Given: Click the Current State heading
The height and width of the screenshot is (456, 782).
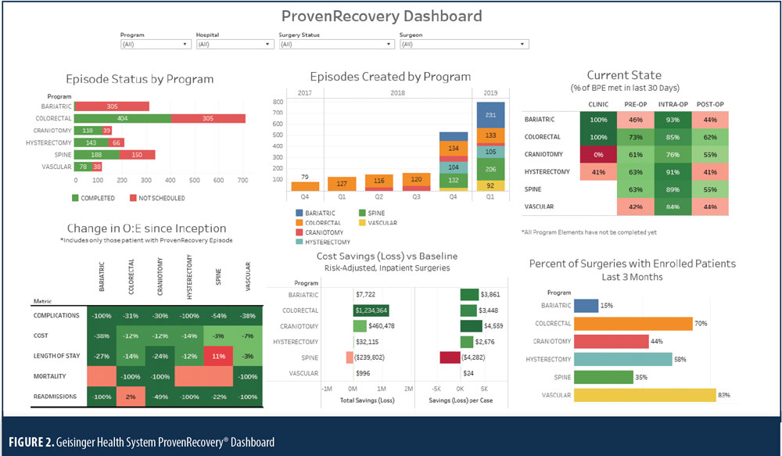Looking at the screenshot, I should click(624, 75).
